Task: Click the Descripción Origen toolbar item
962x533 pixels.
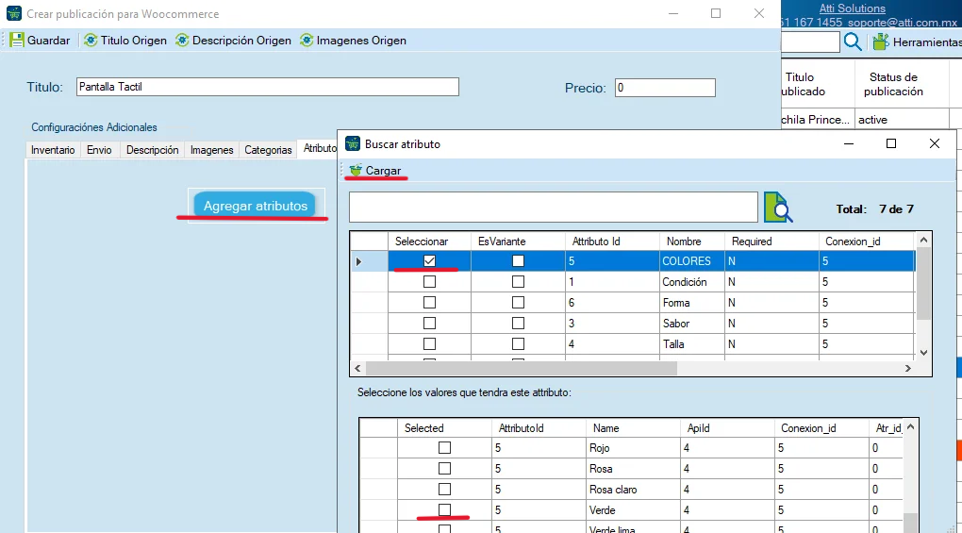Action: pyautogui.click(x=233, y=41)
